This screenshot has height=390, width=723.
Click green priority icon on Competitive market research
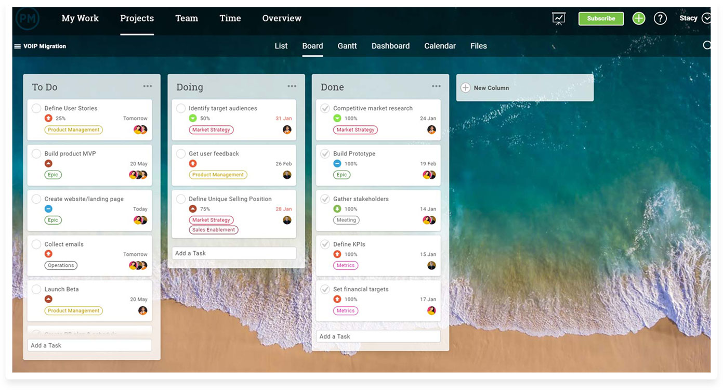tap(337, 119)
